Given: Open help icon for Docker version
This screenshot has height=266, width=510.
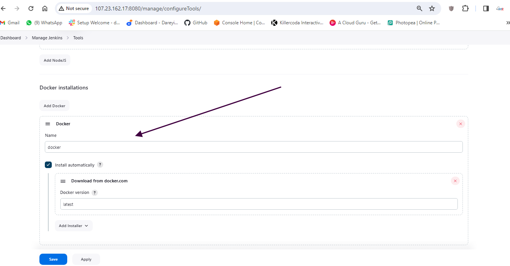Looking at the screenshot, I should pyautogui.click(x=95, y=192).
